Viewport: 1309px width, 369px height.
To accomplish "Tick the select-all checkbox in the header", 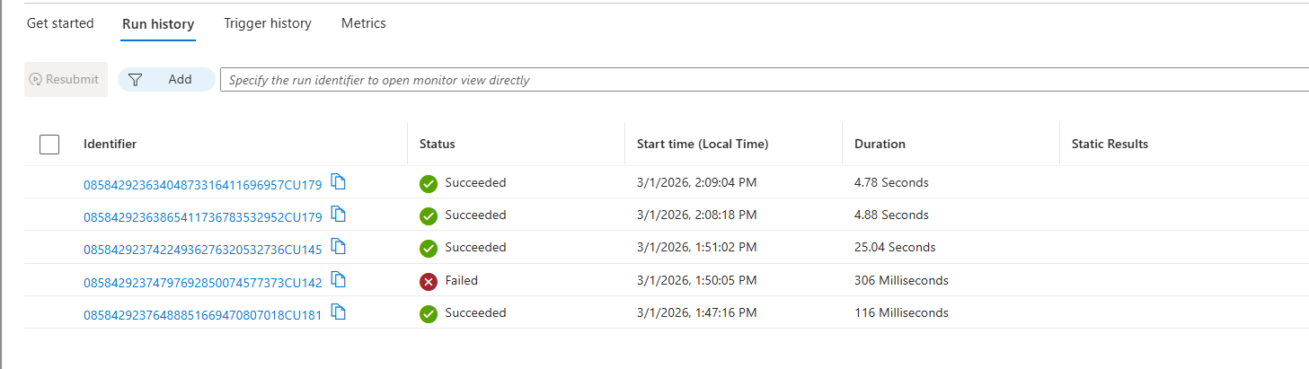I will 49,144.
